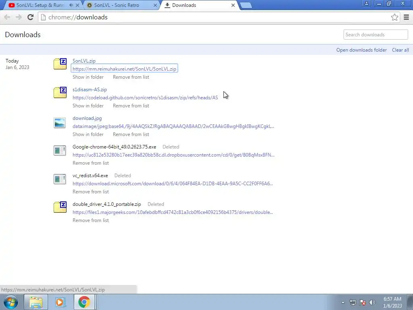Select the Downloads tab
413x310 pixels.
(184, 5)
